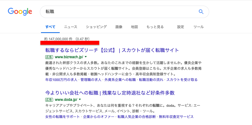Viewport: 252px width, 125px height.
Task: Click the blue search magnifier icon
Action: pos(201,12)
